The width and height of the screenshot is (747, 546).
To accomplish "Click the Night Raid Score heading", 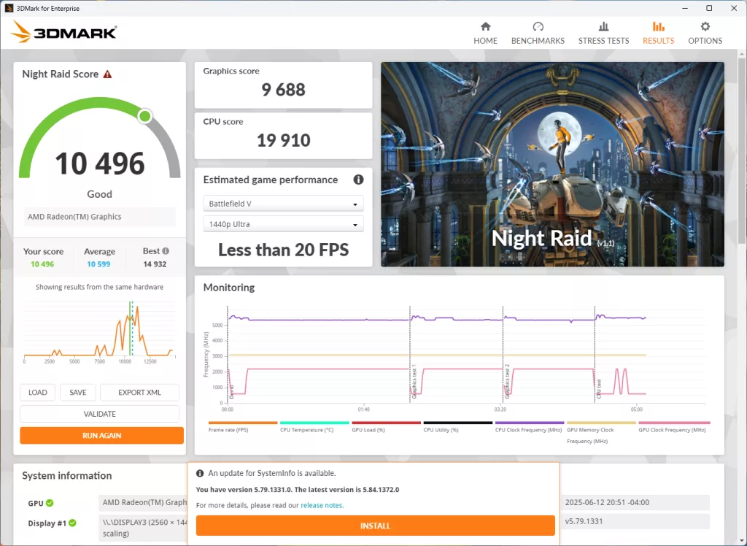I will tap(61, 74).
